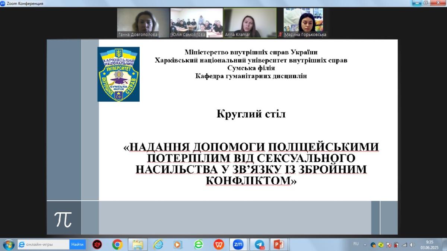Viewport: 447px width, 251px height.
Task: Click the Windows Start button
Action: point(8,245)
